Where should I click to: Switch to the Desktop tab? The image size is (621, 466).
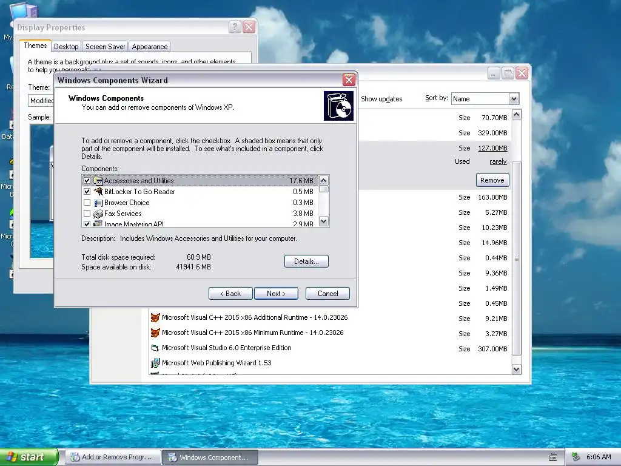point(66,47)
